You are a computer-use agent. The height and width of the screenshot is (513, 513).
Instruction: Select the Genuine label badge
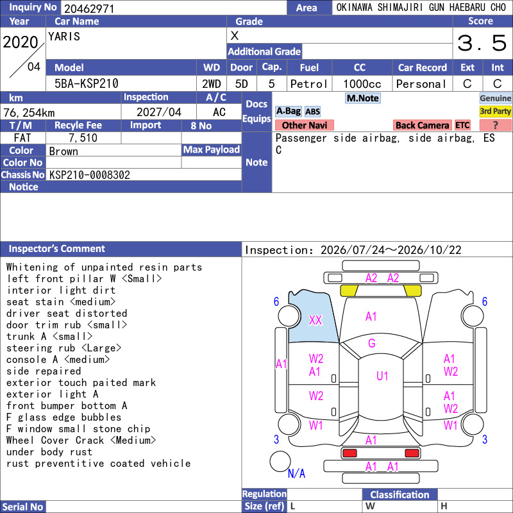click(495, 98)
